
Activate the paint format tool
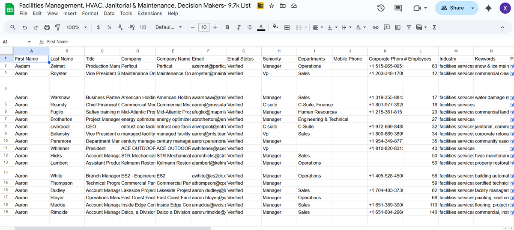point(57,27)
